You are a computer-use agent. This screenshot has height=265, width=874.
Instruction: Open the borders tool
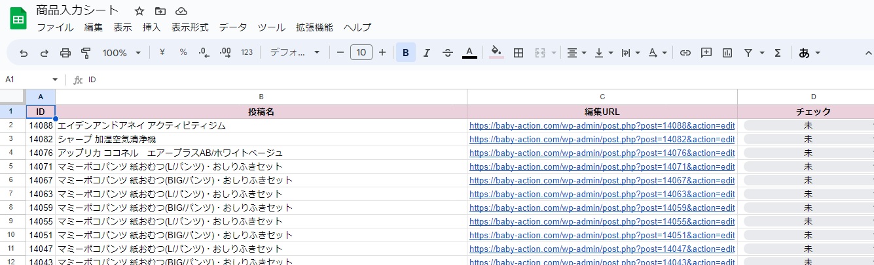[519, 53]
